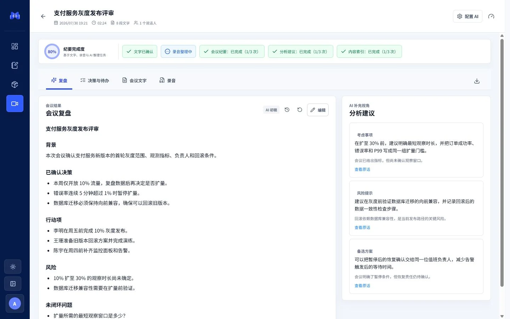Screen dimensions: 510x319
Task: Click the download export icon
Action: click(x=477, y=81)
